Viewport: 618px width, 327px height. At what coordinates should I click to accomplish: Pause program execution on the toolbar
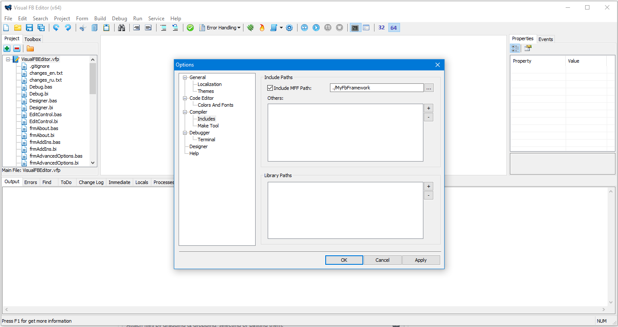327,27
